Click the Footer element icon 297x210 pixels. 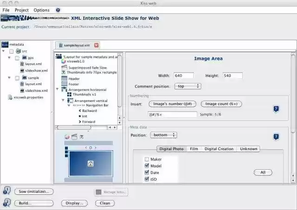[x=64, y=83]
